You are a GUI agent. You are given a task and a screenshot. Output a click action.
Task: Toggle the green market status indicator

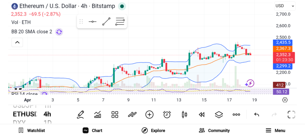[122, 6]
